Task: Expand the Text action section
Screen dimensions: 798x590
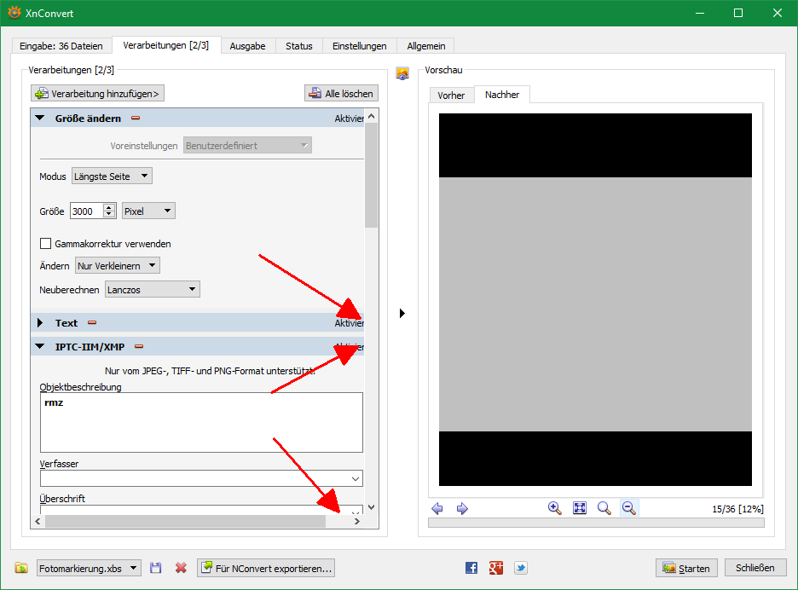Action: (x=40, y=323)
